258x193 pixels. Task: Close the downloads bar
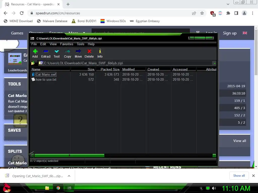pos(253,176)
